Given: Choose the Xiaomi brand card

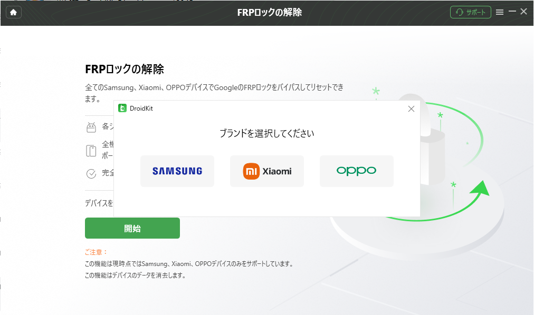Looking at the screenshot, I should click(267, 171).
